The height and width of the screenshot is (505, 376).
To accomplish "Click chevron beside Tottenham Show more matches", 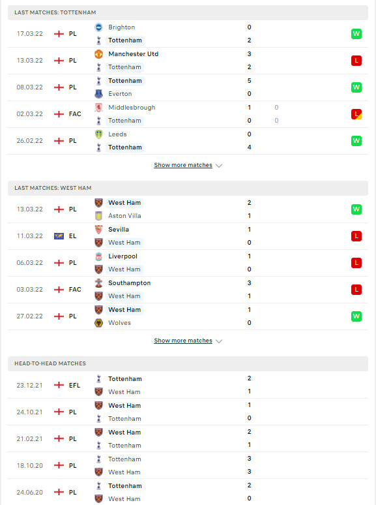I will click(219, 166).
